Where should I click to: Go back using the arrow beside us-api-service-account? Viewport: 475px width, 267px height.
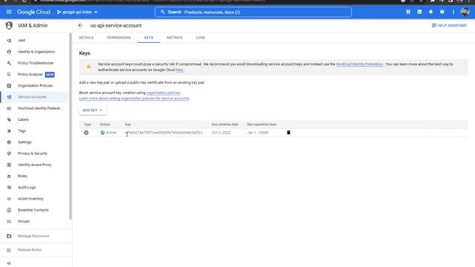[80, 25]
